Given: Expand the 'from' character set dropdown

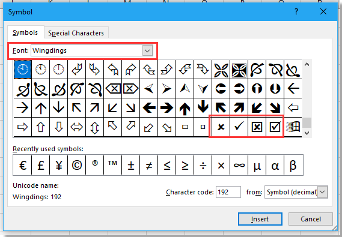Looking at the screenshot, I should [323, 192].
